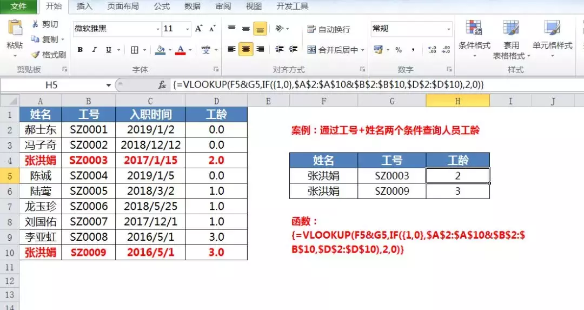
Task: Click the Select All corner button
Action: [10, 101]
